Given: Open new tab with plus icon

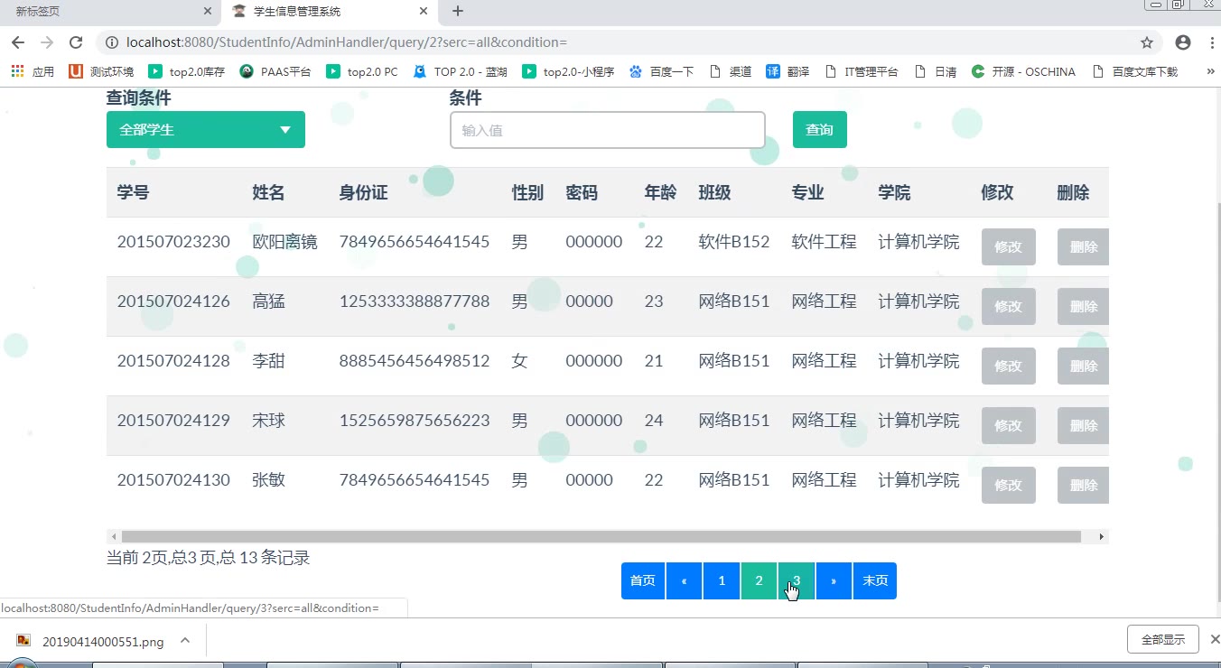Looking at the screenshot, I should pos(458,12).
